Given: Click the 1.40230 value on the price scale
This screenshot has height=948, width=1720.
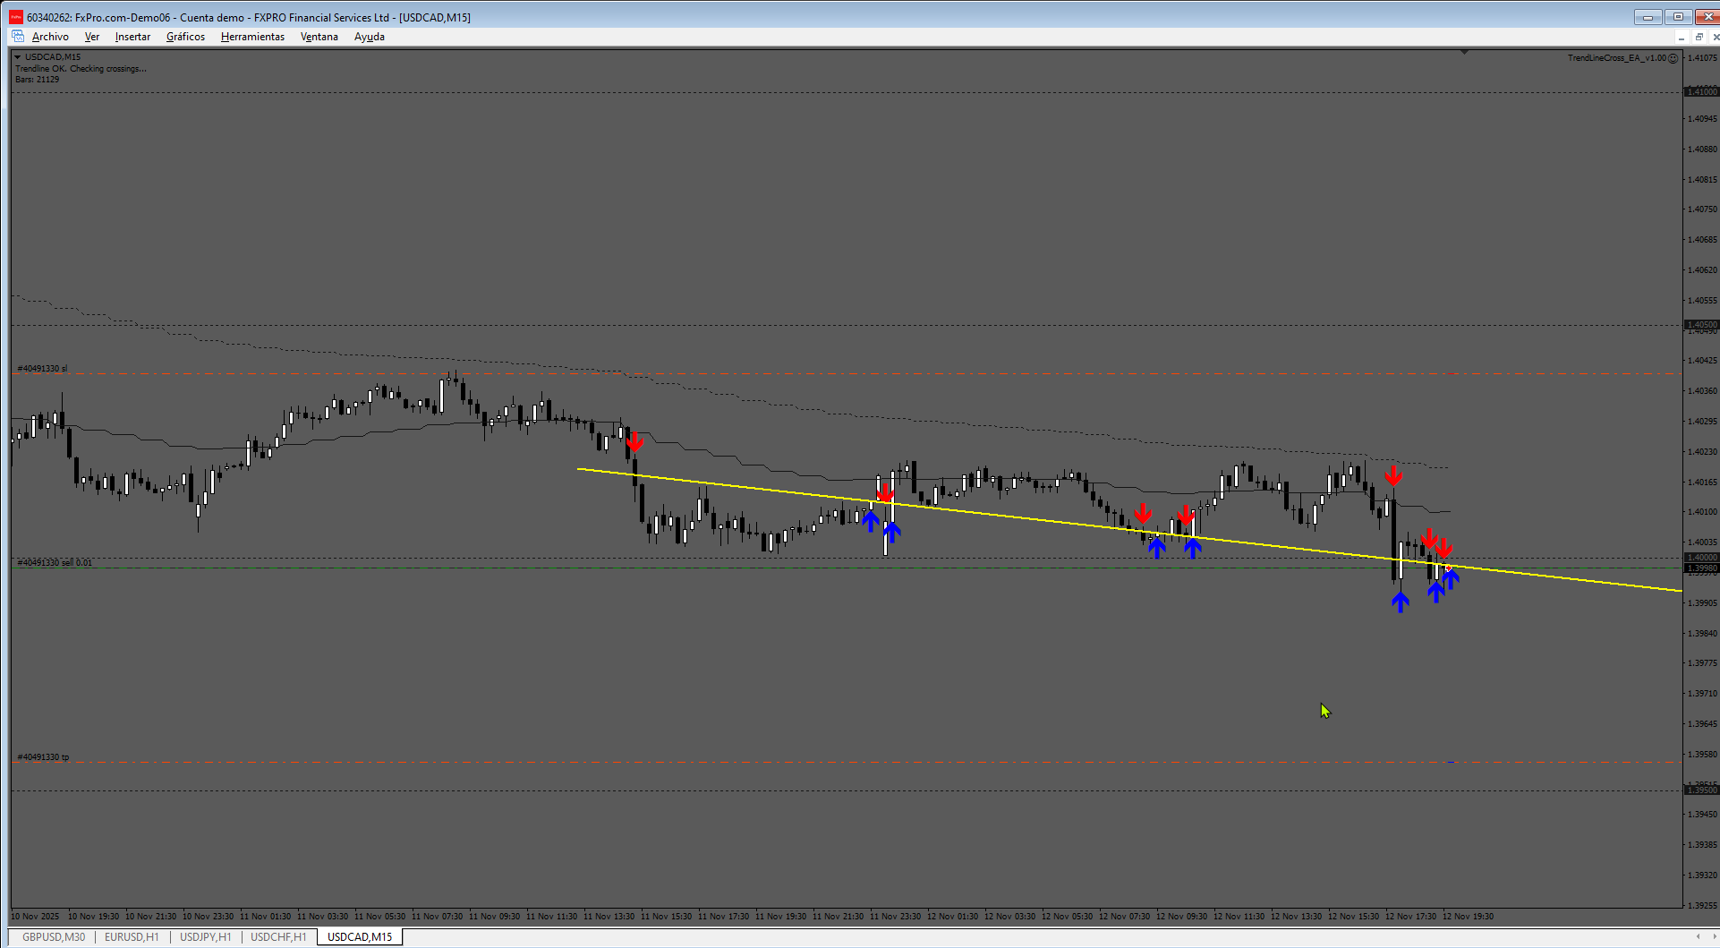Looking at the screenshot, I should click(x=1702, y=452).
